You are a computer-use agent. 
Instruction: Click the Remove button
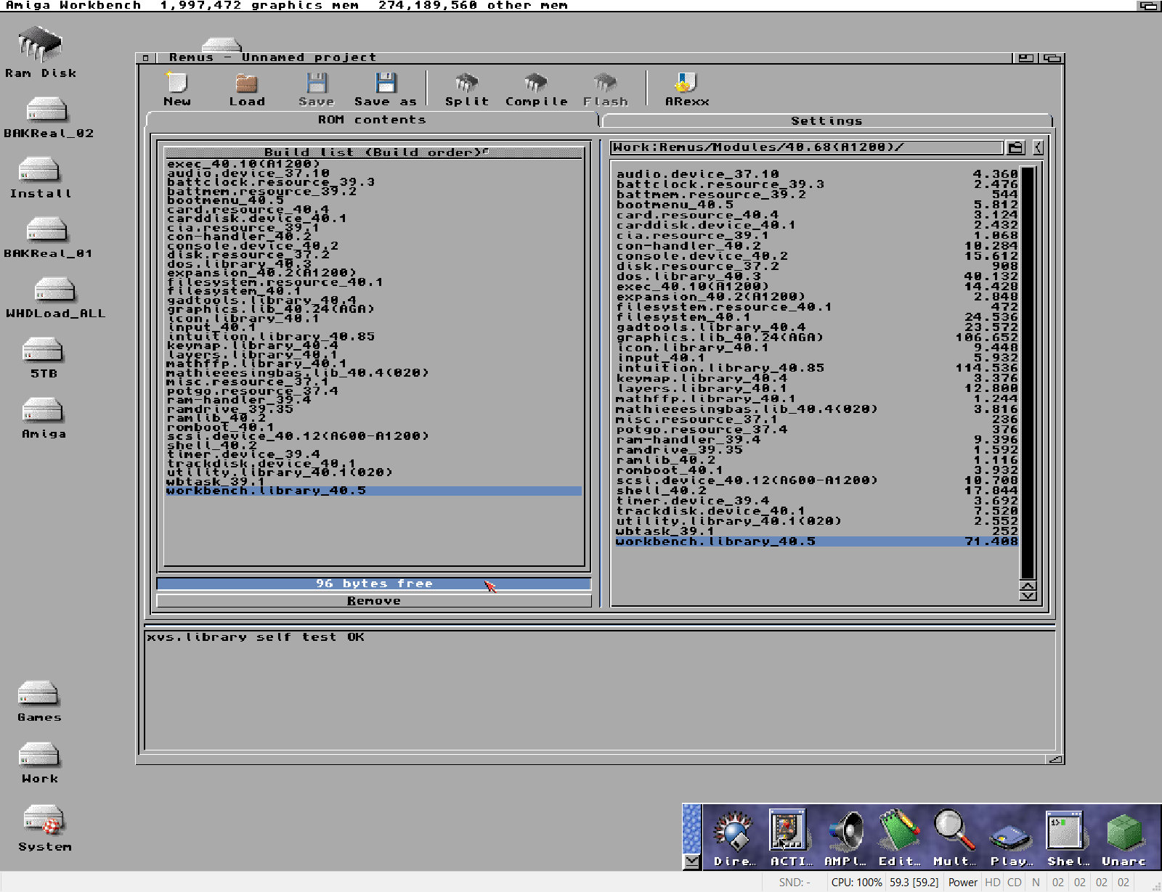(374, 601)
